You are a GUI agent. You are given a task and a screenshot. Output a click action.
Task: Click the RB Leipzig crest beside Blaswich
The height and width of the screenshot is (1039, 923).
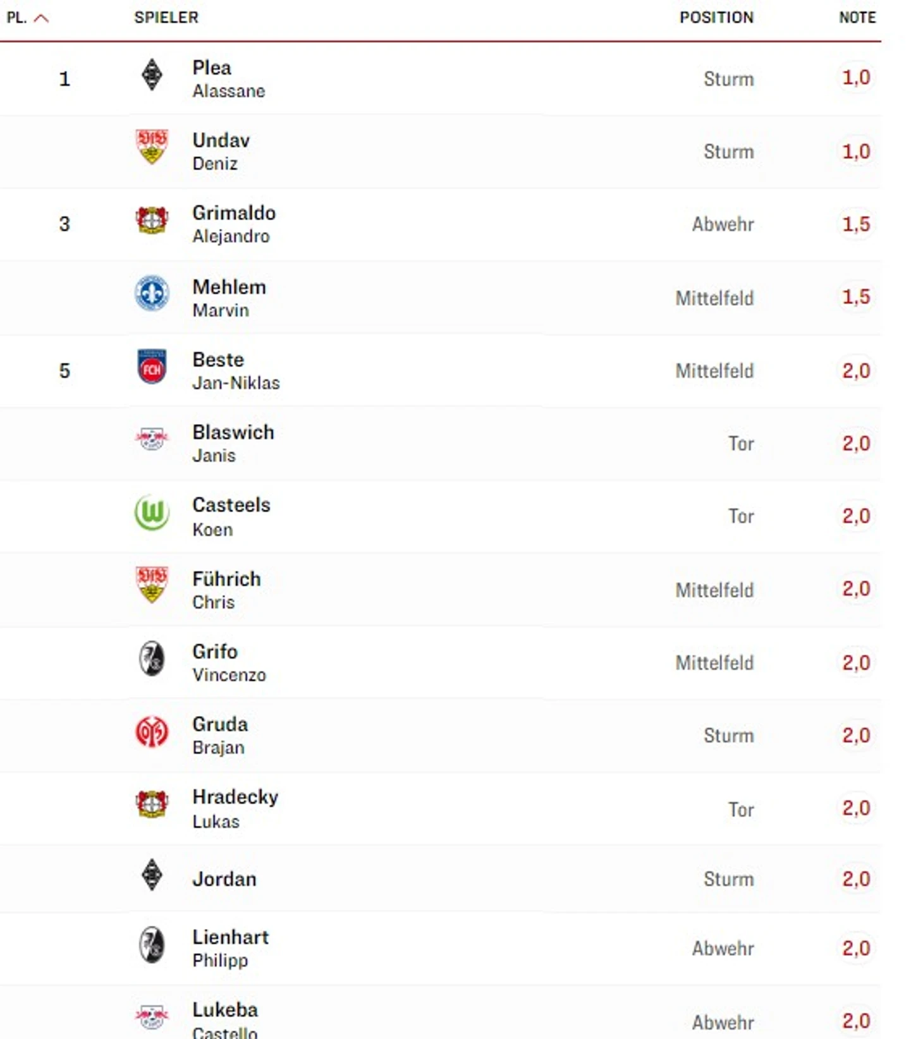click(152, 439)
